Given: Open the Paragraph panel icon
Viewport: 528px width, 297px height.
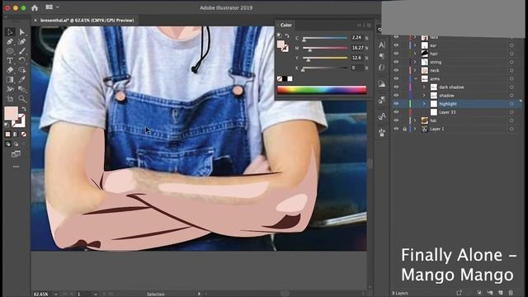Looking at the screenshot, I should (382, 56).
